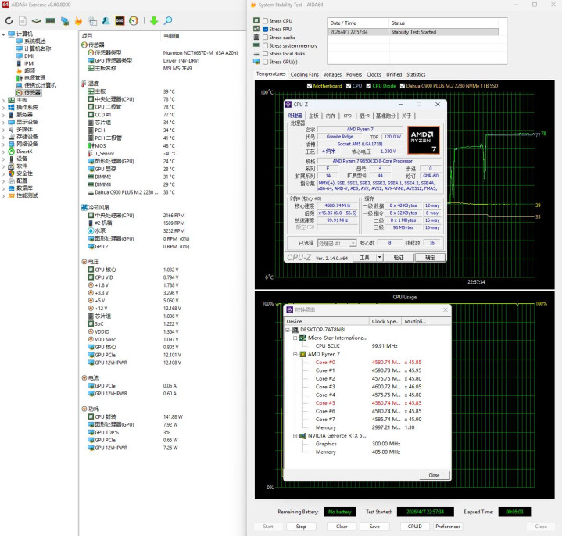Click the sensor gauge icon in toolbar
Viewport: 562px width, 536px height.
click(x=134, y=20)
